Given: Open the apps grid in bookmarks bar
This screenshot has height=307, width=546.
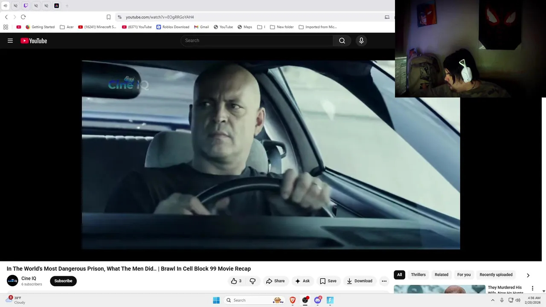Looking at the screenshot, I should point(6,27).
